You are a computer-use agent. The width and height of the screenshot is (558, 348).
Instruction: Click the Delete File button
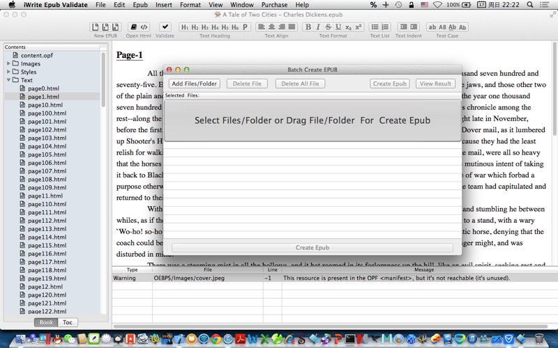point(247,84)
